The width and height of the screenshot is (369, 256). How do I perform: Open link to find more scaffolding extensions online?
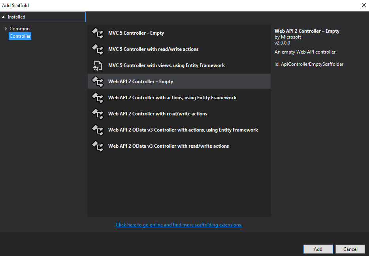click(179, 225)
